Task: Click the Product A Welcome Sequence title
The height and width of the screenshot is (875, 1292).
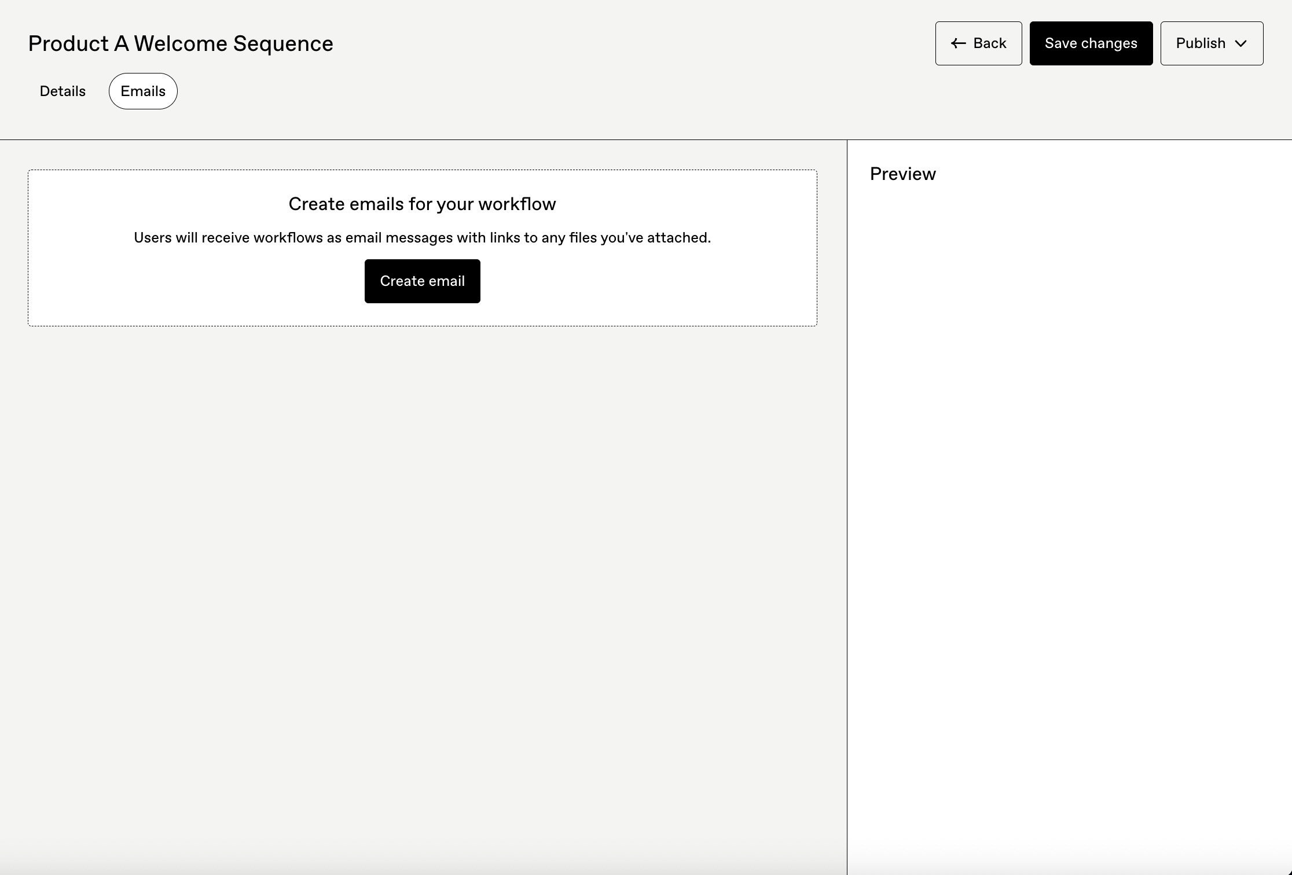Action: [181, 44]
